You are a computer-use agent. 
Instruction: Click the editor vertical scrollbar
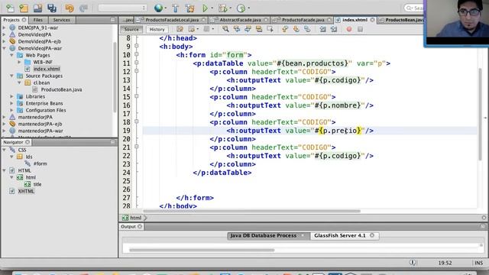[480, 114]
